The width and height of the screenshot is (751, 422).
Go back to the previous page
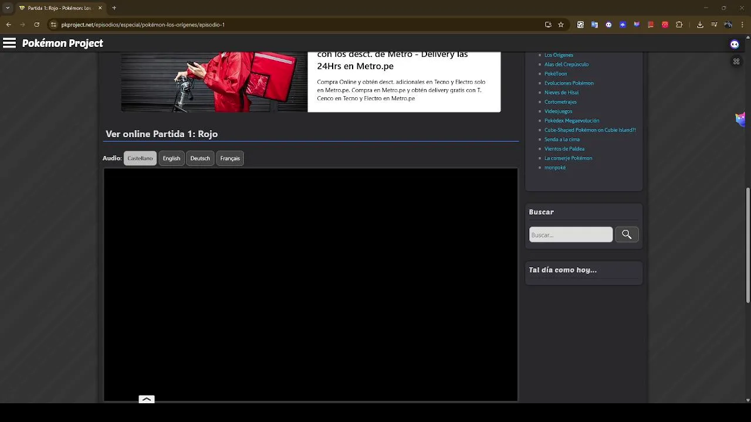coord(9,25)
